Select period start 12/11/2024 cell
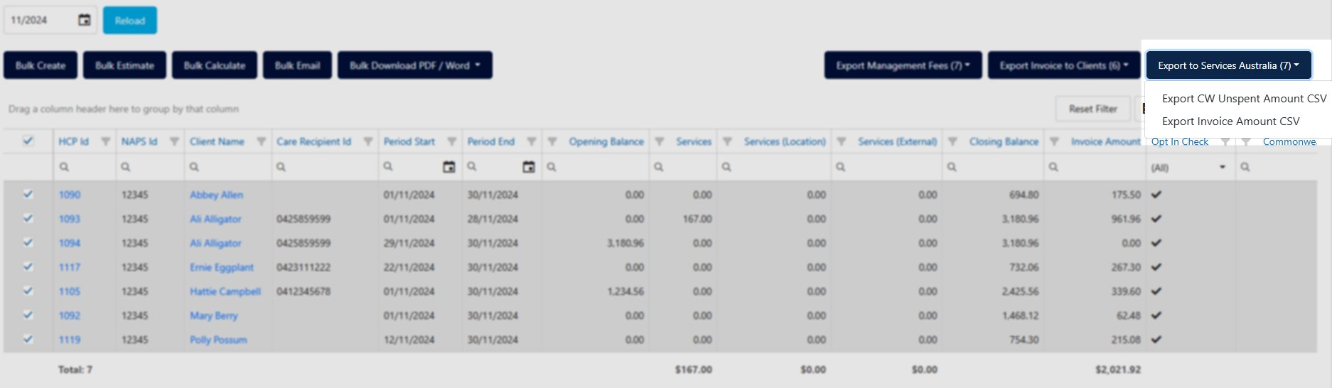Image resolution: width=1332 pixels, height=388 pixels. click(421, 340)
